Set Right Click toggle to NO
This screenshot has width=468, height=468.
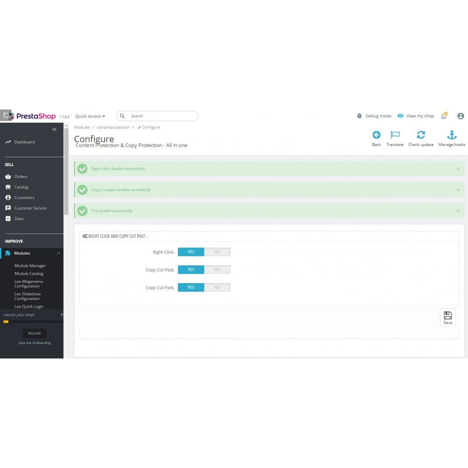pyautogui.click(x=217, y=252)
